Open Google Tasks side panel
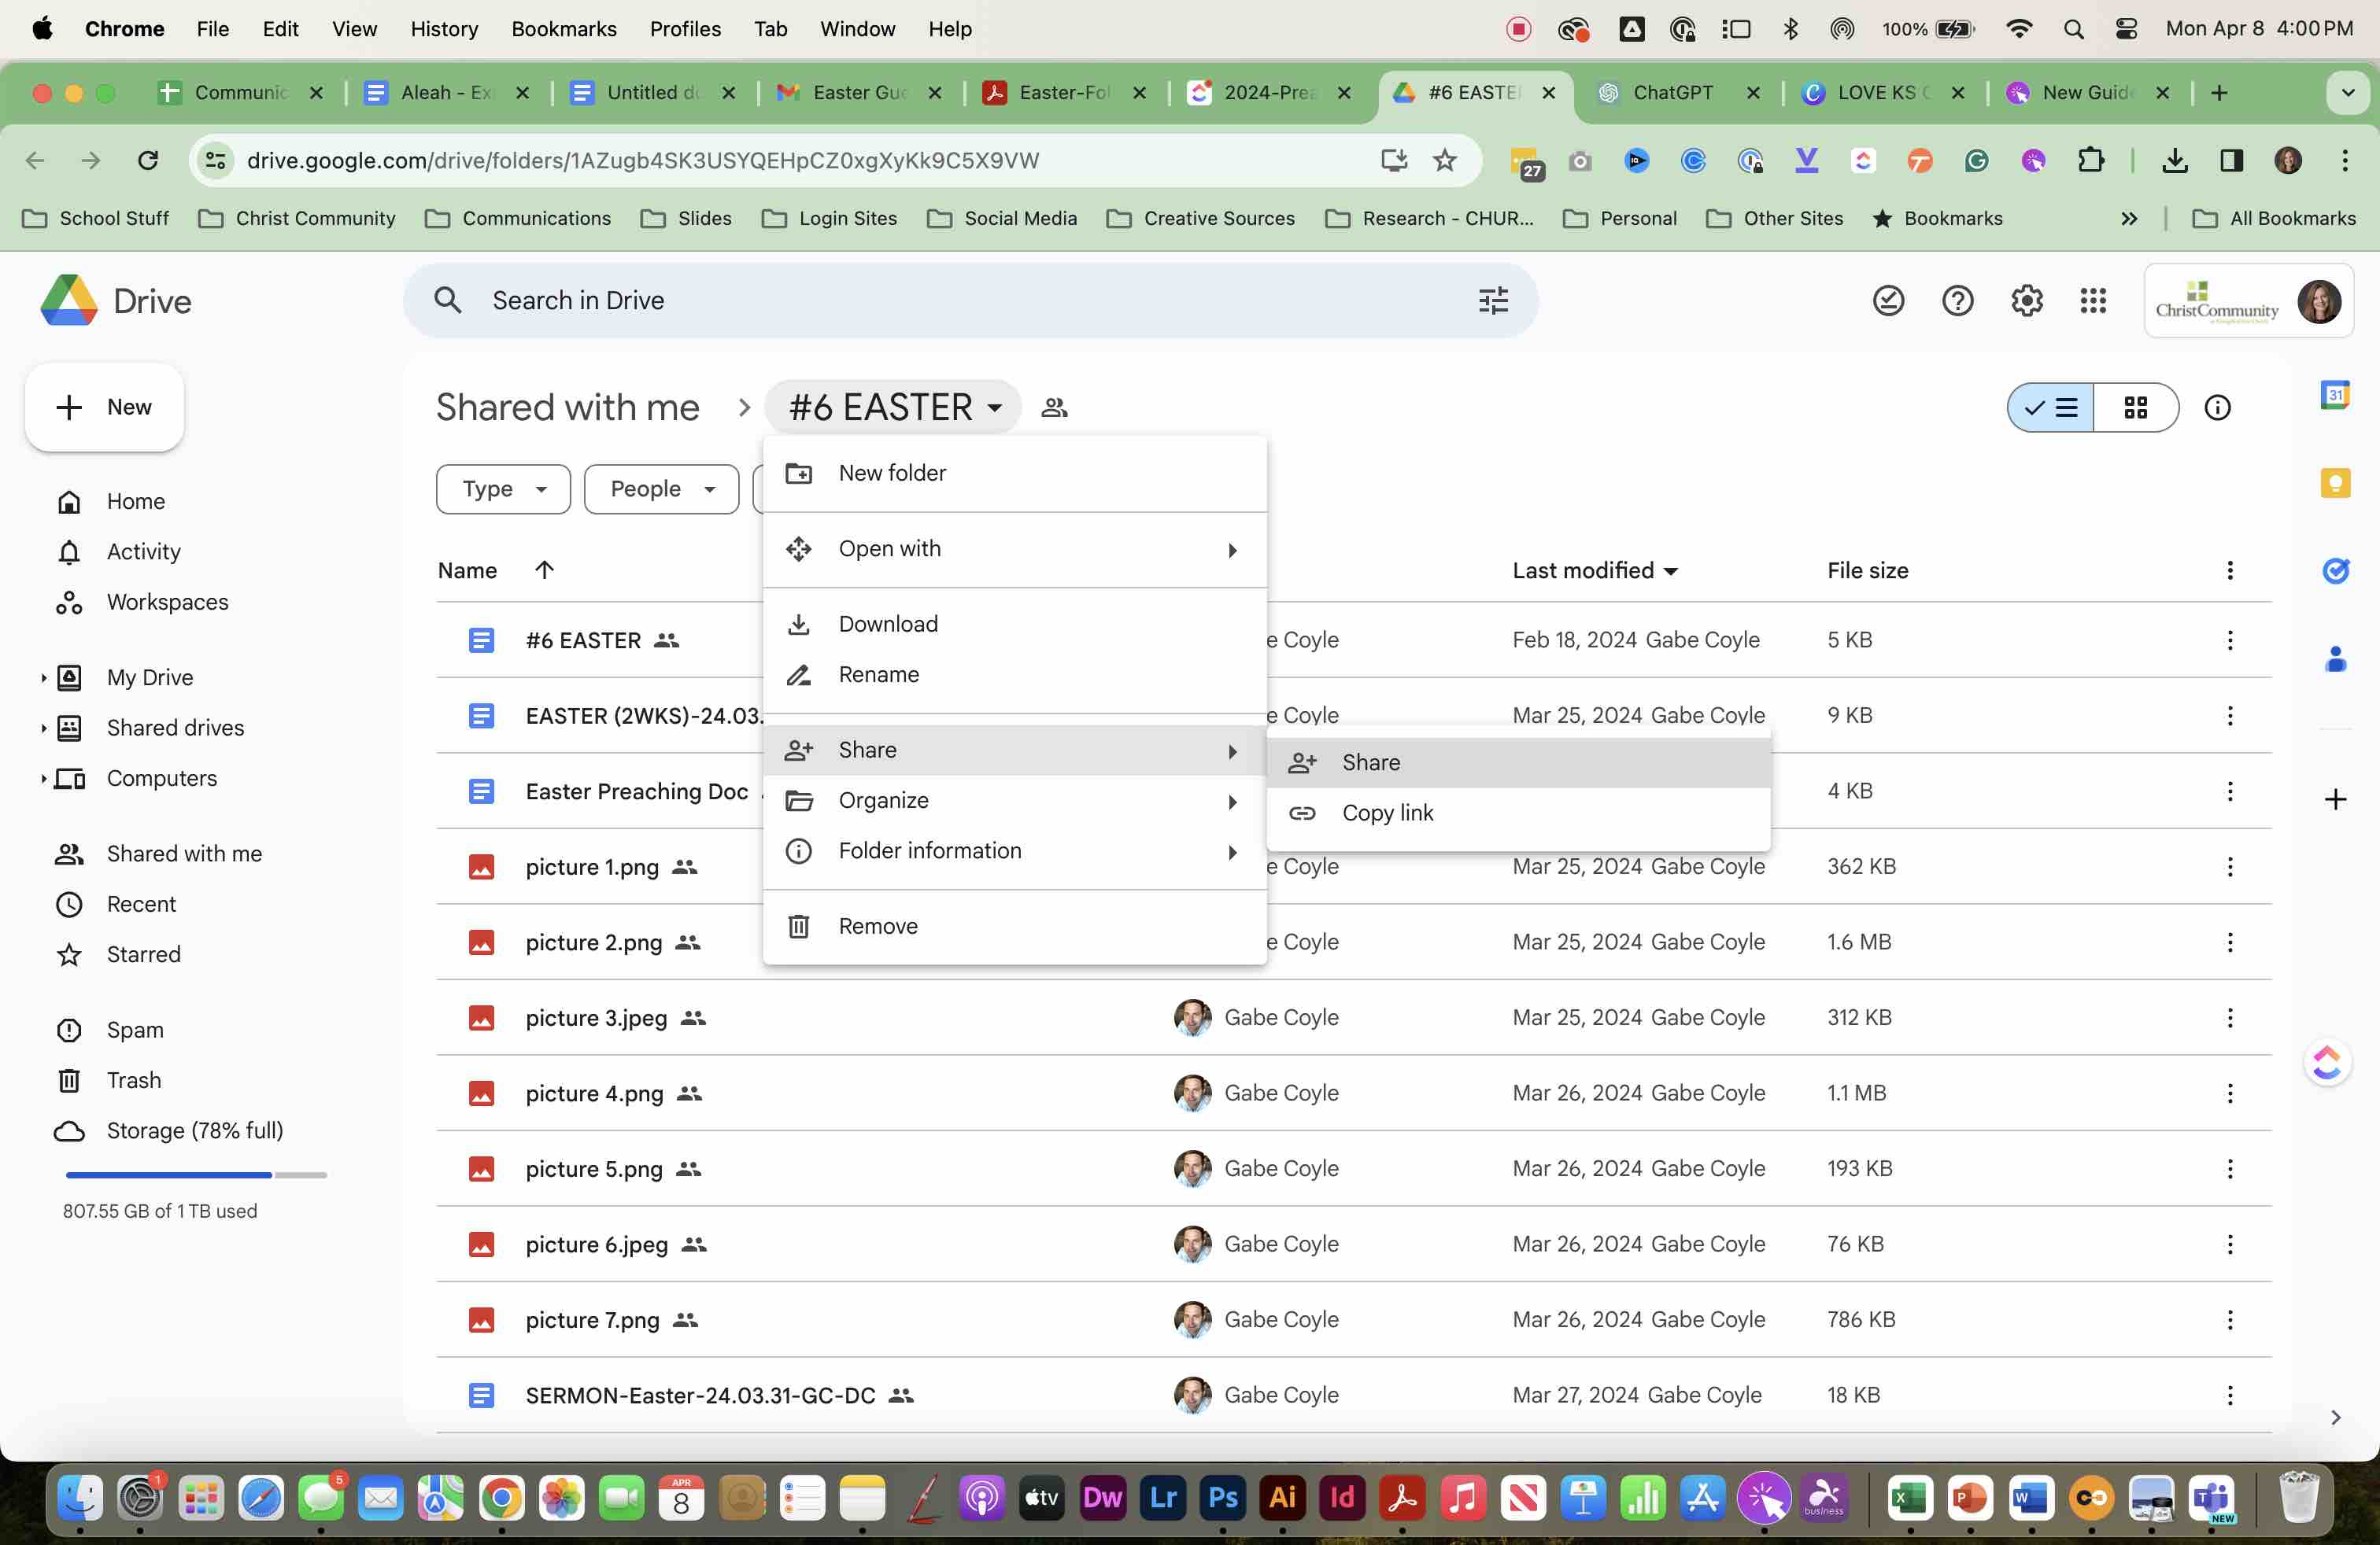 pyautogui.click(x=2335, y=570)
